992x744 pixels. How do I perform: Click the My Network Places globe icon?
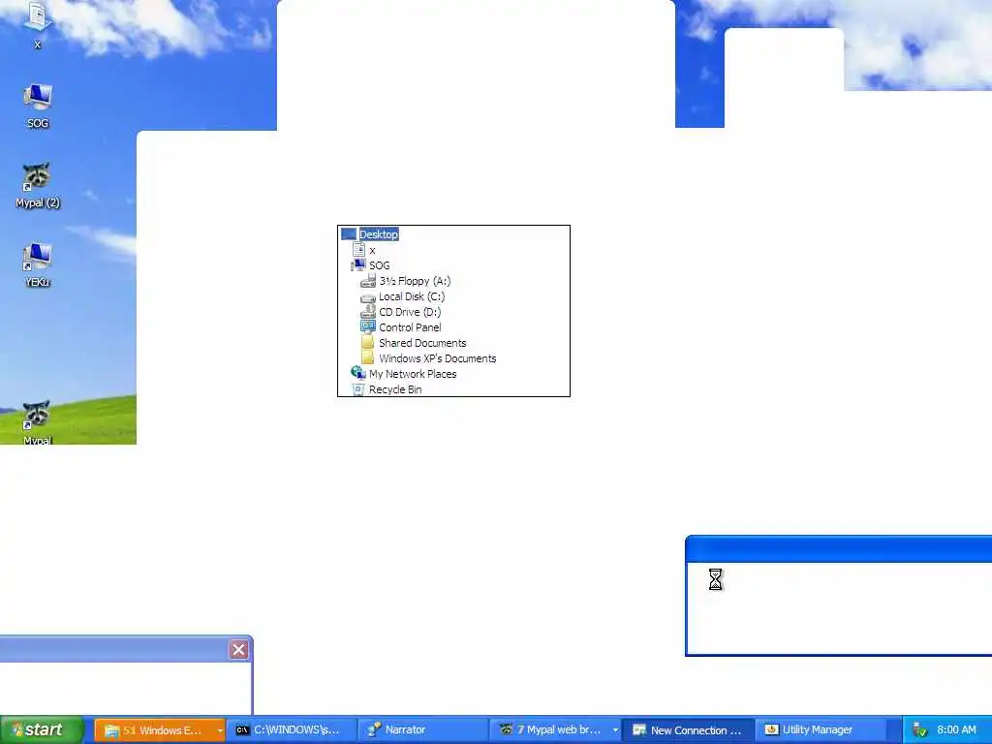point(358,373)
